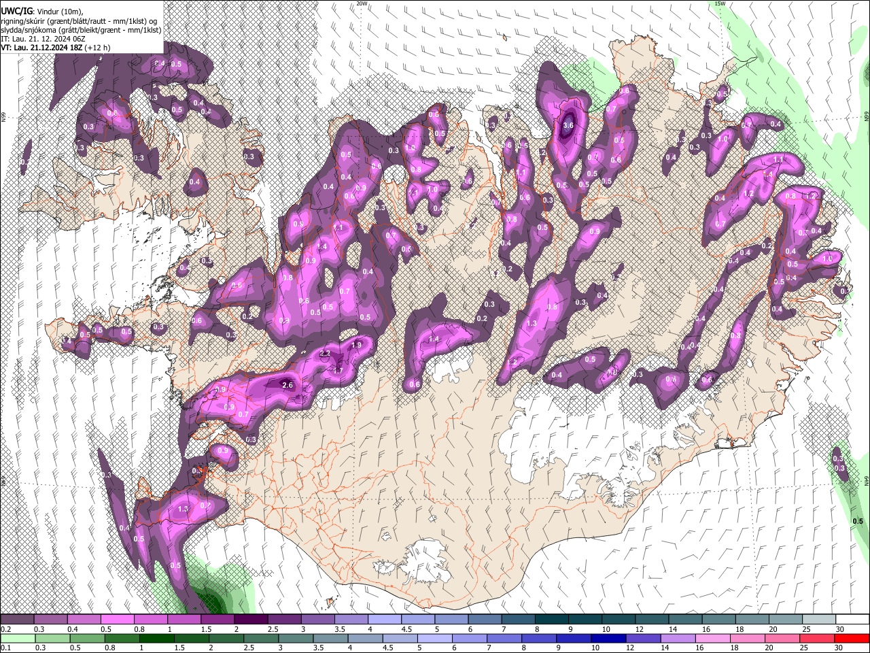
Task: Pick the upper legend swatch starting at 18
Action: click(753, 619)
